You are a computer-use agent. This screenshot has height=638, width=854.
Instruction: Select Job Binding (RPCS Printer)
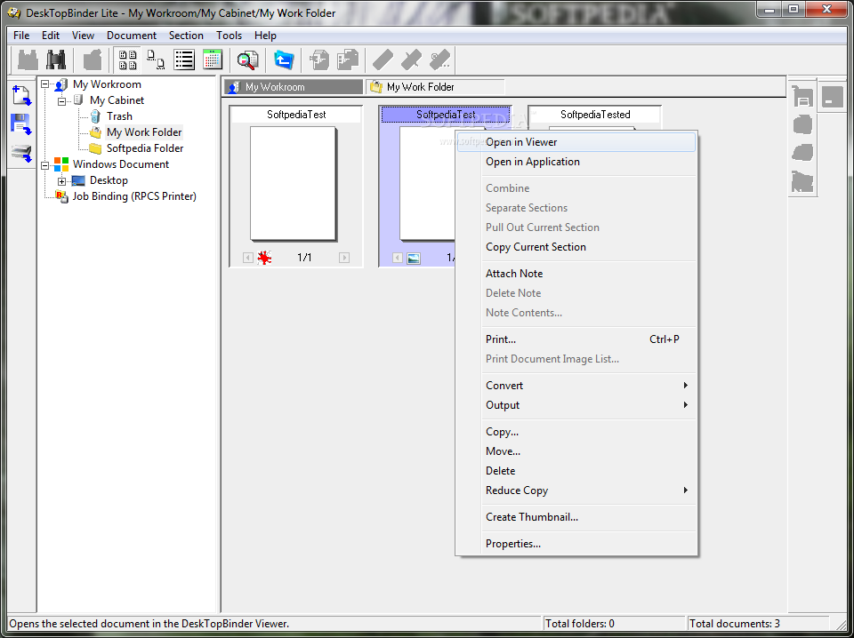(x=134, y=197)
